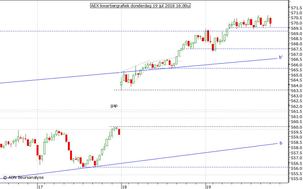The height and width of the screenshot is (189, 303).
Task: Click the 565.5 price axis label
Action: tap(296, 70)
